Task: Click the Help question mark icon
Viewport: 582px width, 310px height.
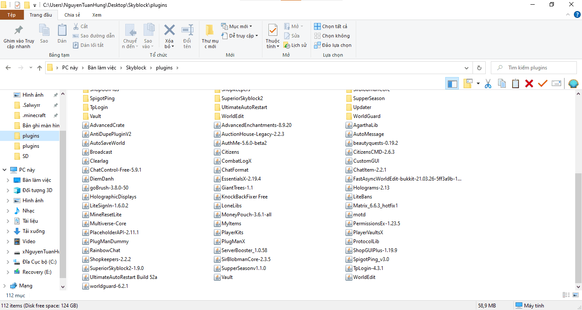Action: coord(576,15)
